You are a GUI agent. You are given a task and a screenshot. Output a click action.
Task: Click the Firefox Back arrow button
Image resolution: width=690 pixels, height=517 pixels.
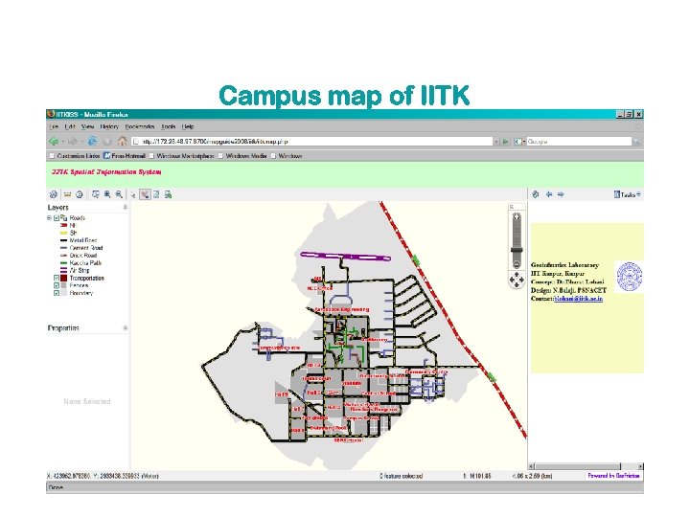54,141
